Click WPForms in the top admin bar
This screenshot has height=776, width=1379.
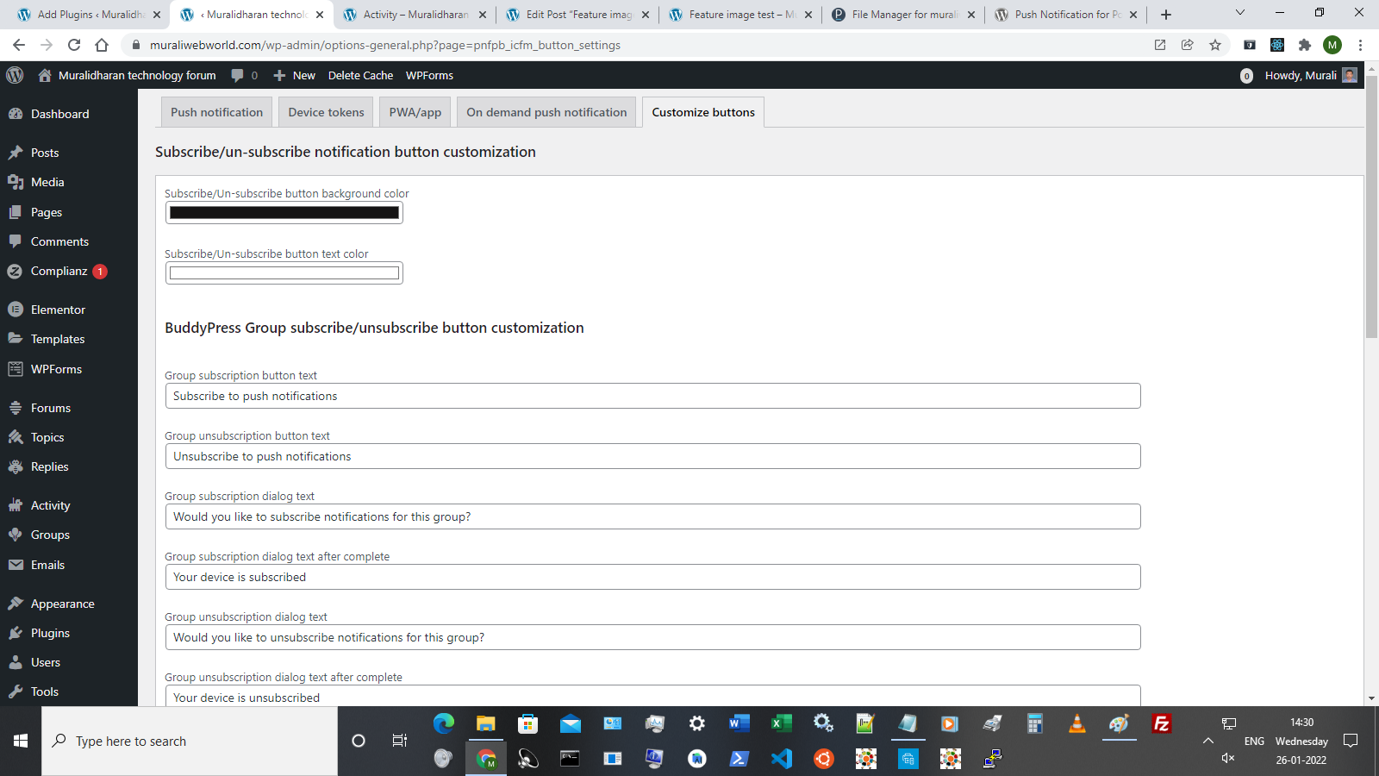429,75
